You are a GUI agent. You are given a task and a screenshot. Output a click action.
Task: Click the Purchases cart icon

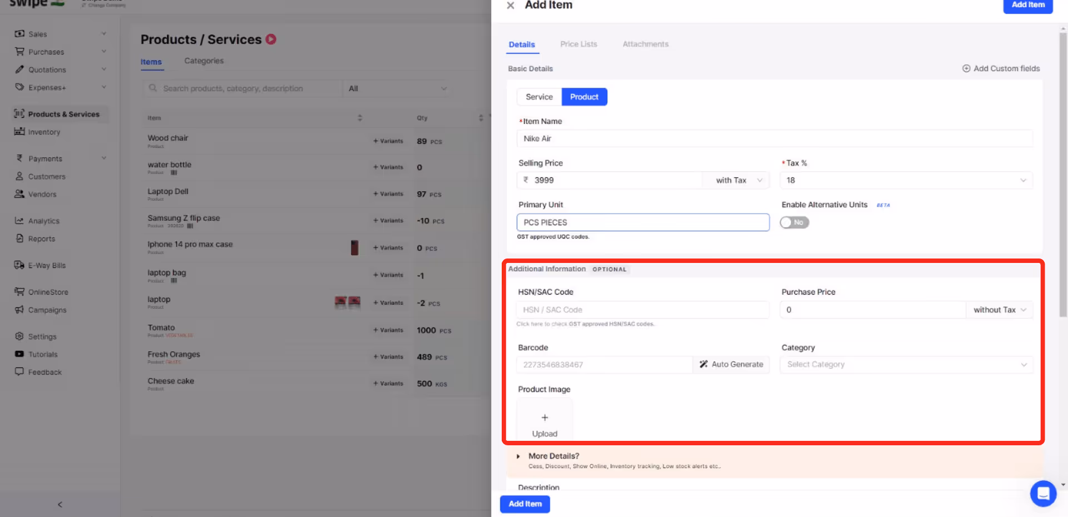(x=19, y=52)
